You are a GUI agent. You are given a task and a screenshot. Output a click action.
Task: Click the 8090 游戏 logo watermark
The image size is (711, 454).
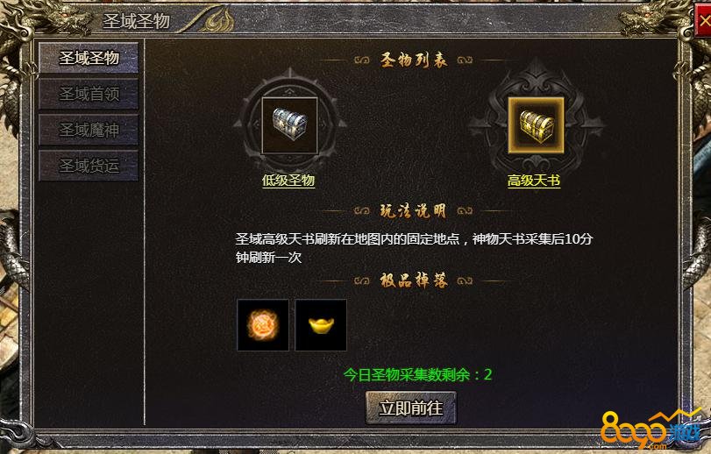pos(653,430)
